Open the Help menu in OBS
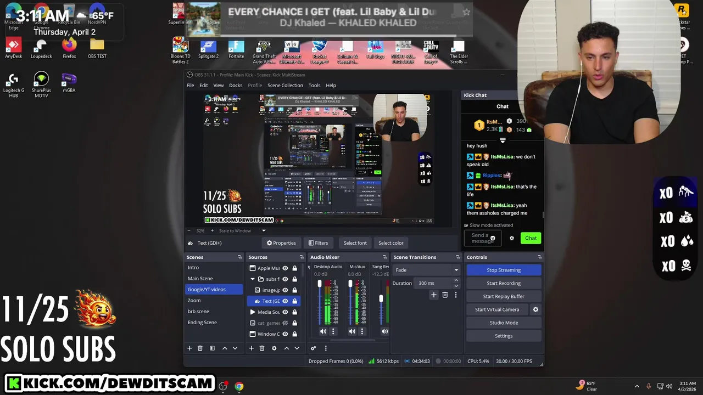 331,86
